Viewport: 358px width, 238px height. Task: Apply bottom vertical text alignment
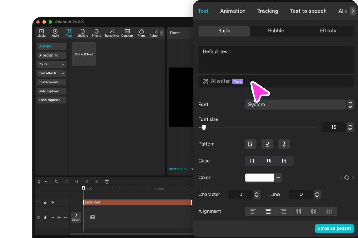pyautogui.click(x=329, y=211)
